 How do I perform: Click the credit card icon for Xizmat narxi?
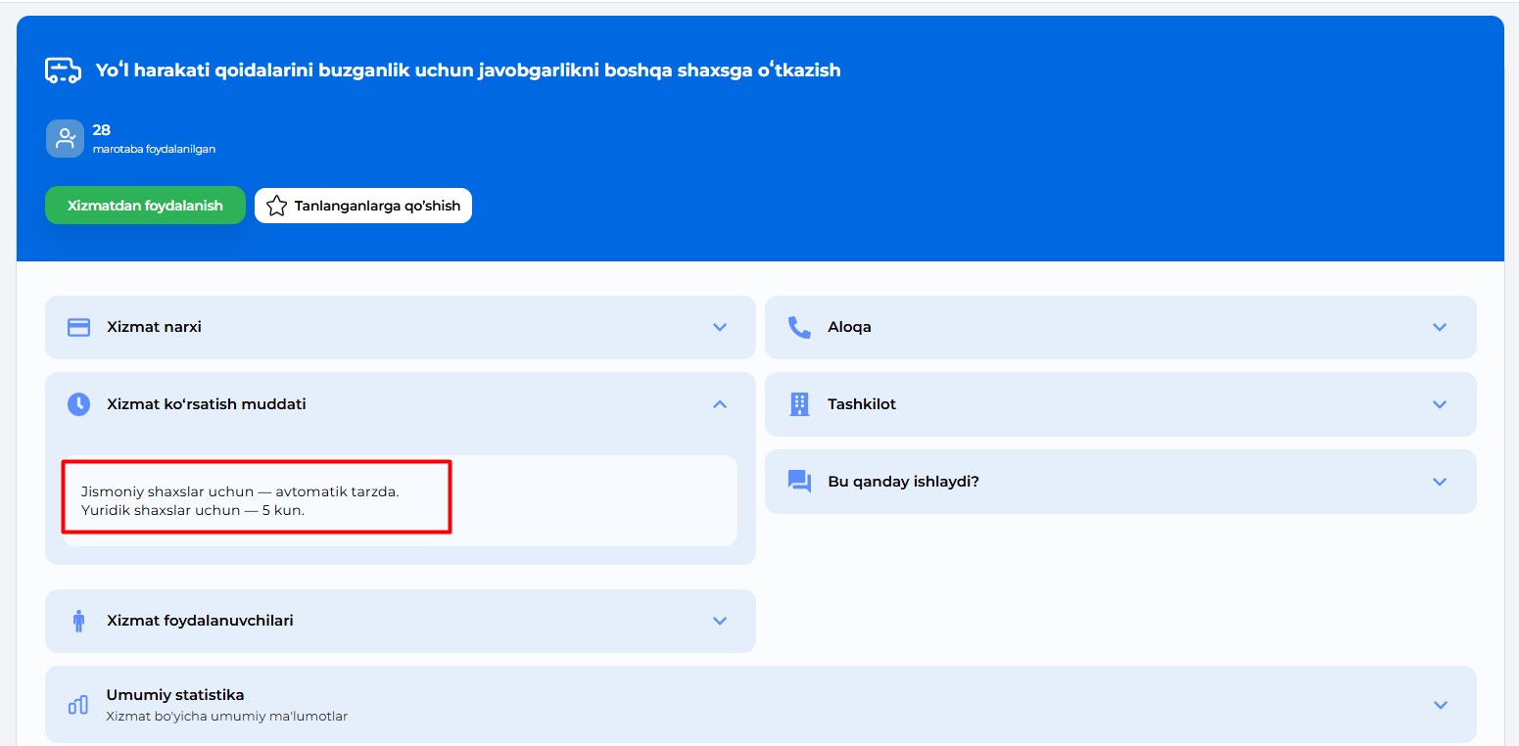[78, 327]
